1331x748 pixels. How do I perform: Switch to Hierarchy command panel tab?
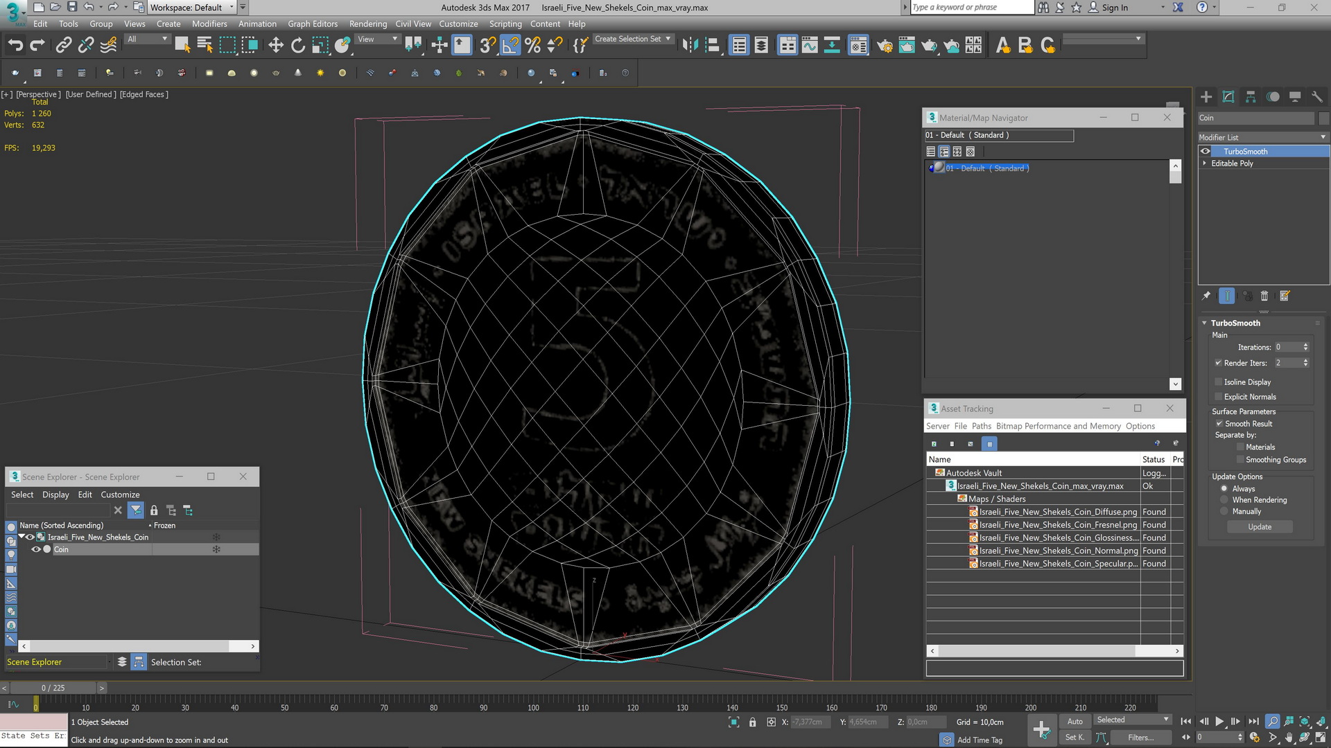1251,97
